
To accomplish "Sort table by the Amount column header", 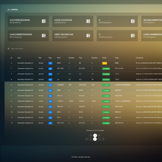I will click(71, 58).
